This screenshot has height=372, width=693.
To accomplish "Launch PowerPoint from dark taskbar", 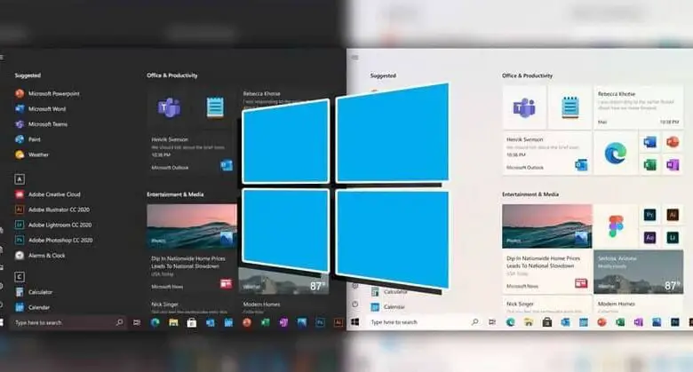I will (247, 322).
